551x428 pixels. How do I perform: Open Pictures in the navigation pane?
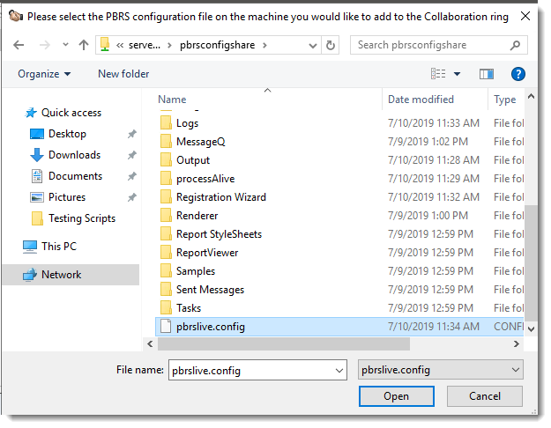(x=66, y=197)
